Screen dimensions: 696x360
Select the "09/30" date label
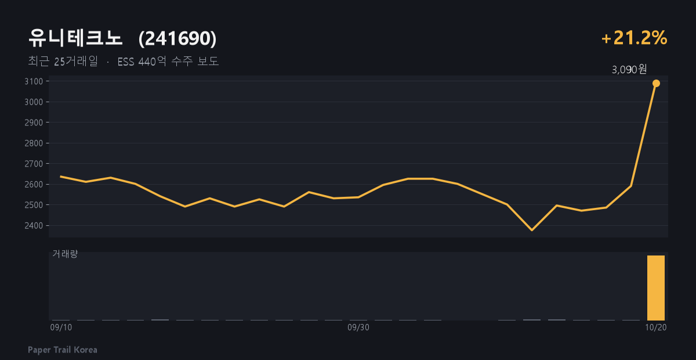tap(358, 327)
